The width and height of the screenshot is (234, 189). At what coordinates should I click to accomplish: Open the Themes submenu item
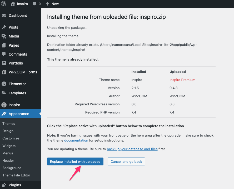(9, 123)
